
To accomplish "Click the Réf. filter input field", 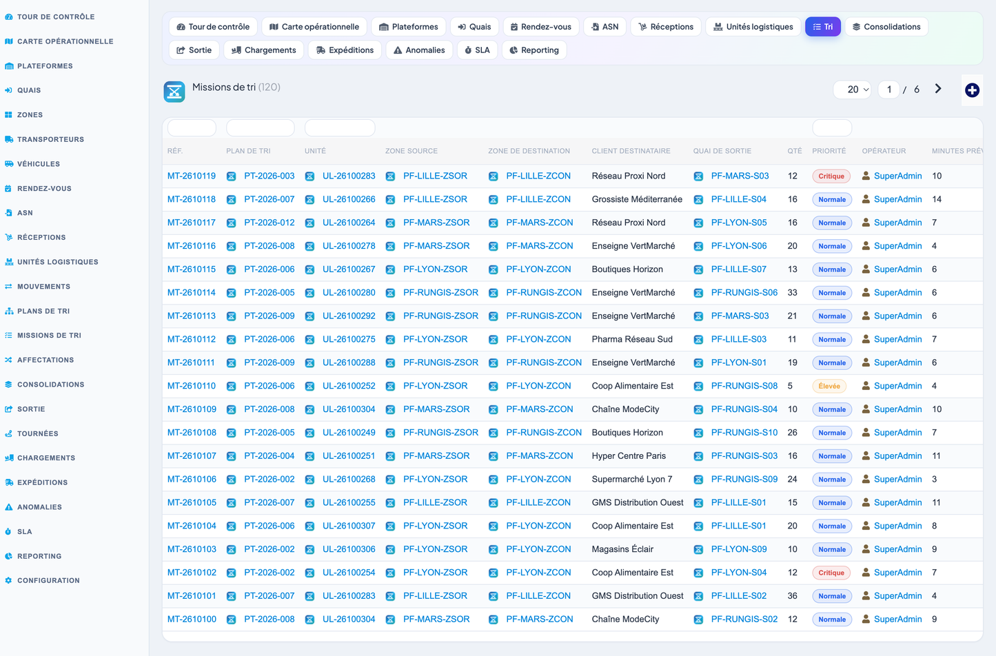I will pyautogui.click(x=192, y=128).
